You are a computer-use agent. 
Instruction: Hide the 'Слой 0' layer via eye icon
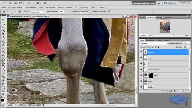coord(141,87)
